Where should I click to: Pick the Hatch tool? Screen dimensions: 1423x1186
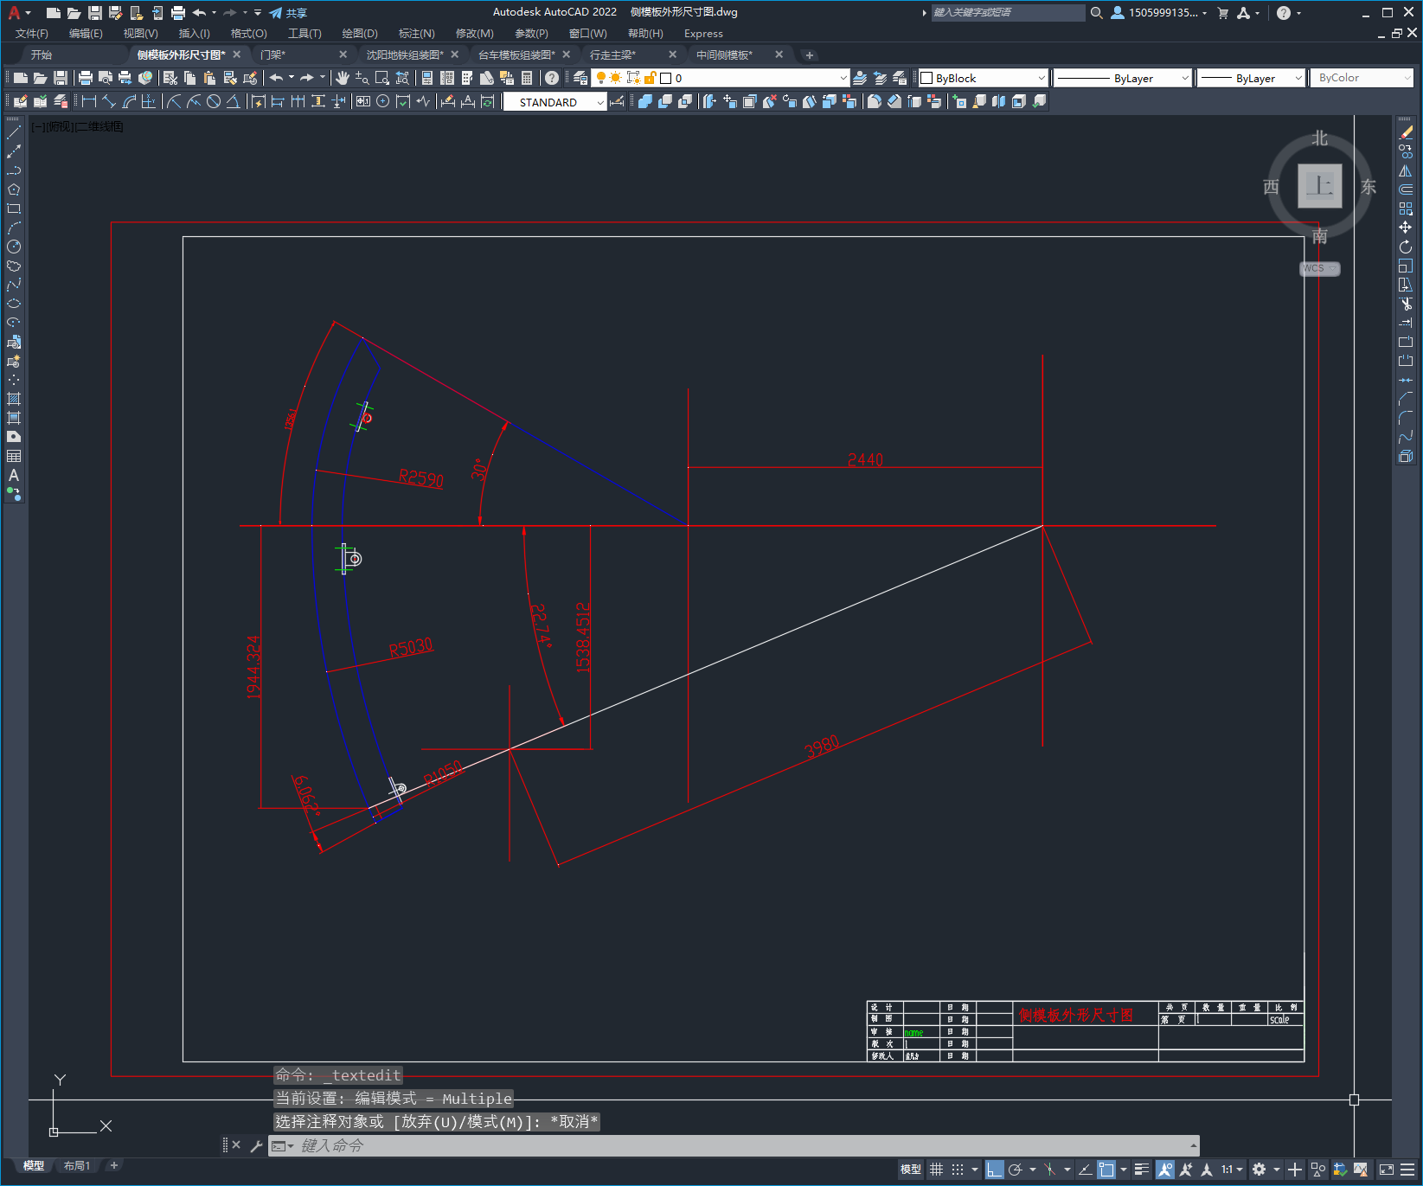pos(14,399)
